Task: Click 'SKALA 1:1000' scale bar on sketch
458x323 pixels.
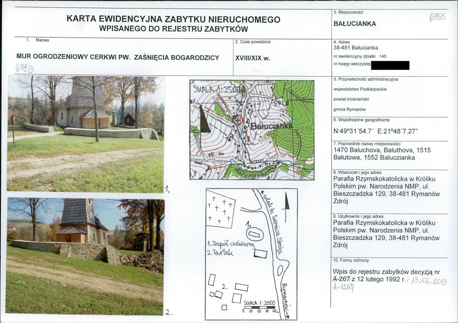Action: coord(260,306)
